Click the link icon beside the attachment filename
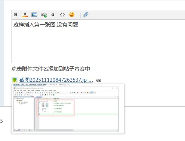The image size is (185, 141). [99, 81]
